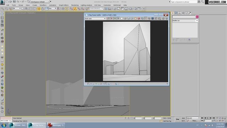
Task: Toggle red channel in V-Ray frame buffer
Action: [x=111, y=18]
